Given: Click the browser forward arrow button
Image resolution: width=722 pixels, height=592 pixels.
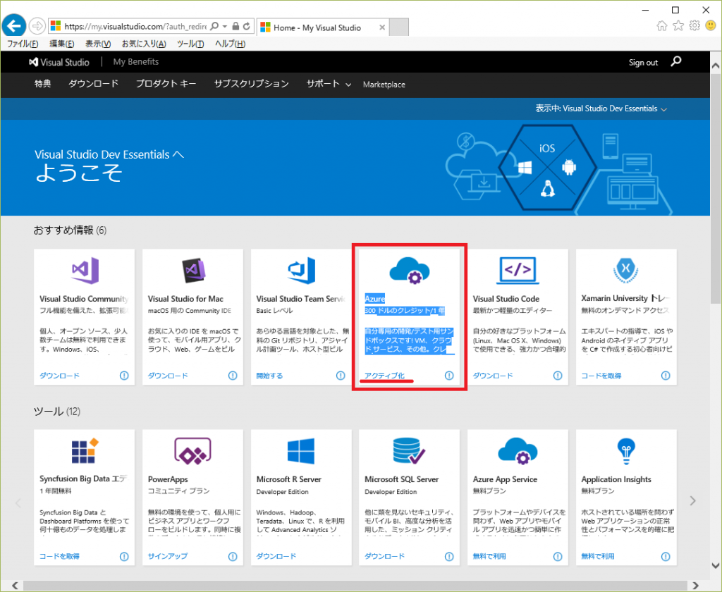Looking at the screenshot, I should click(37, 26).
